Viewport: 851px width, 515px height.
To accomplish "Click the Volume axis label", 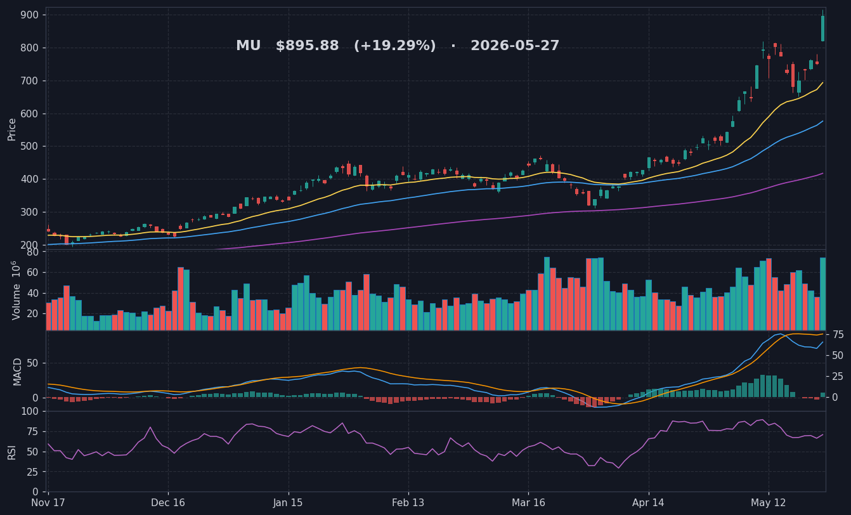I will [x=16, y=290].
